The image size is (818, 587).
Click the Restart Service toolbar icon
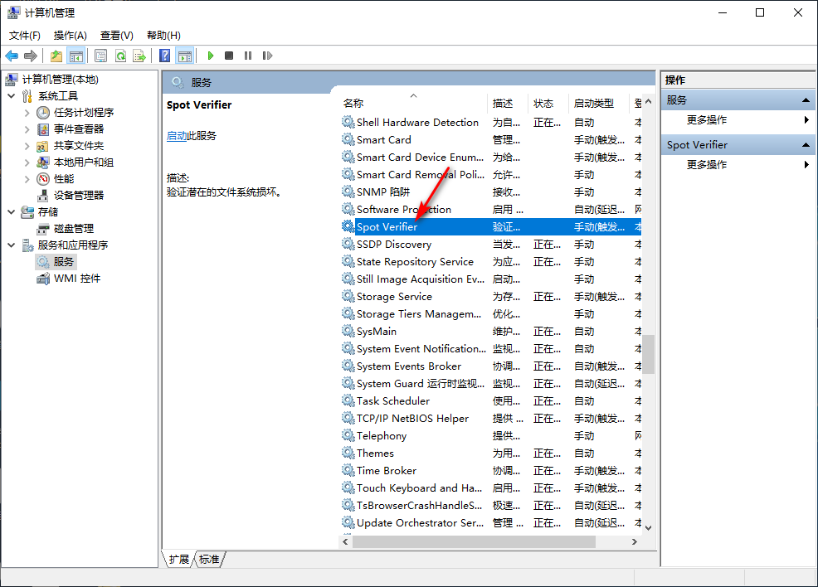pos(267,56)
